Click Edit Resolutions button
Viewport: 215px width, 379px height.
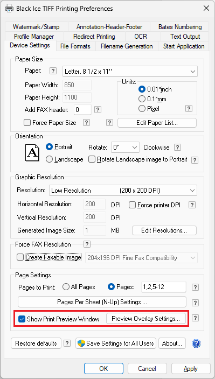click(164, 230)
